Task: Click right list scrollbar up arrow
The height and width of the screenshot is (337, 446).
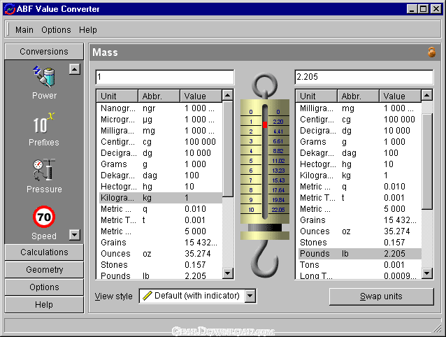Action: [x=426, y=95]
